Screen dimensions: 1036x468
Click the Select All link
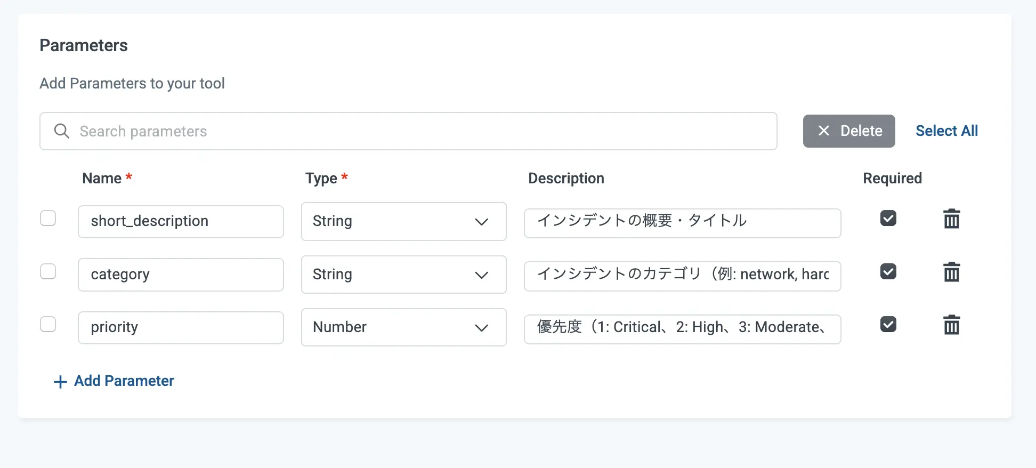[x=946, y=131]
